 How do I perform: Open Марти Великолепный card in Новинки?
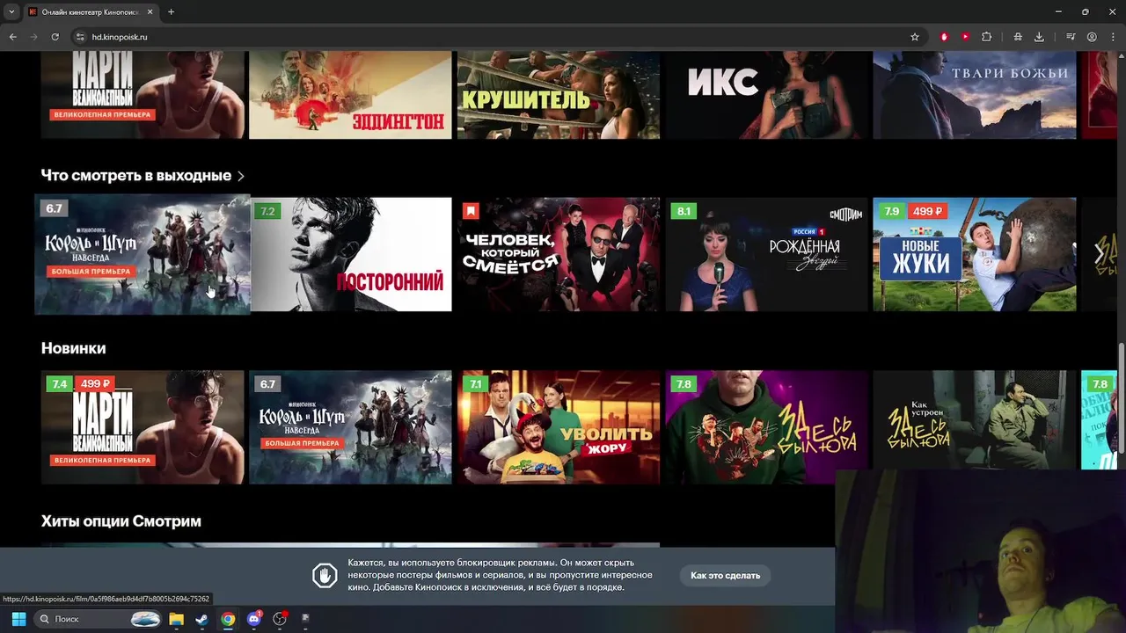click(143, 427)
